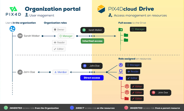Select the Owner organization role
184x111 pixels.
point(59,30)
